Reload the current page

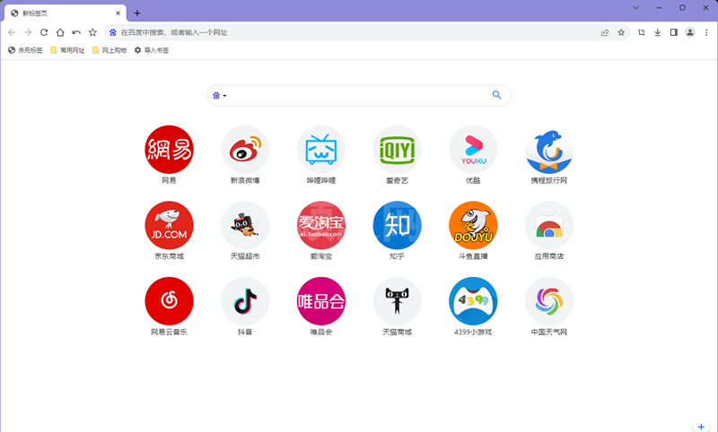point(44,32)
